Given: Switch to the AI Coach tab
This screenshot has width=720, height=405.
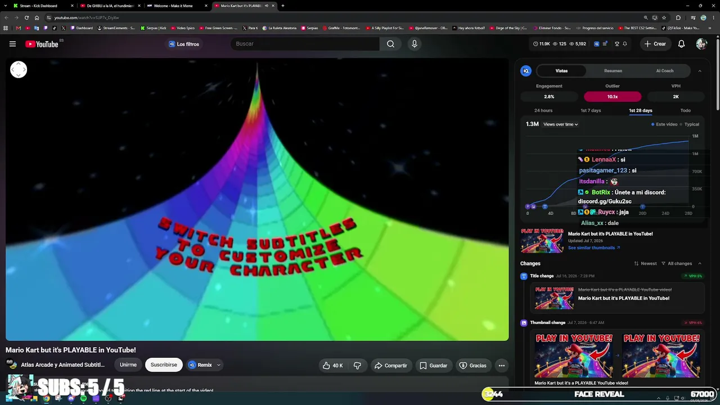Looking at the screenshot, I should click(x=665, y=71).
